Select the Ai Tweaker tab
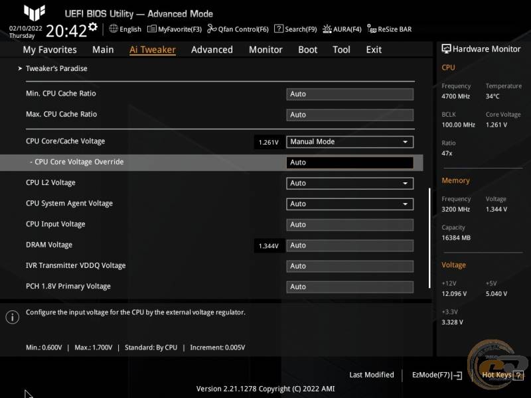Screen dimensions: 531x398 pos(153,50)
